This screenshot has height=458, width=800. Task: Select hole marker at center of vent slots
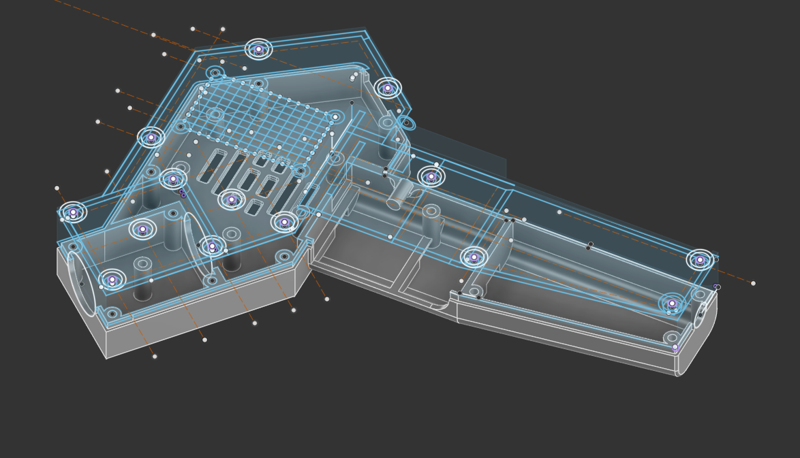point(232,199)
